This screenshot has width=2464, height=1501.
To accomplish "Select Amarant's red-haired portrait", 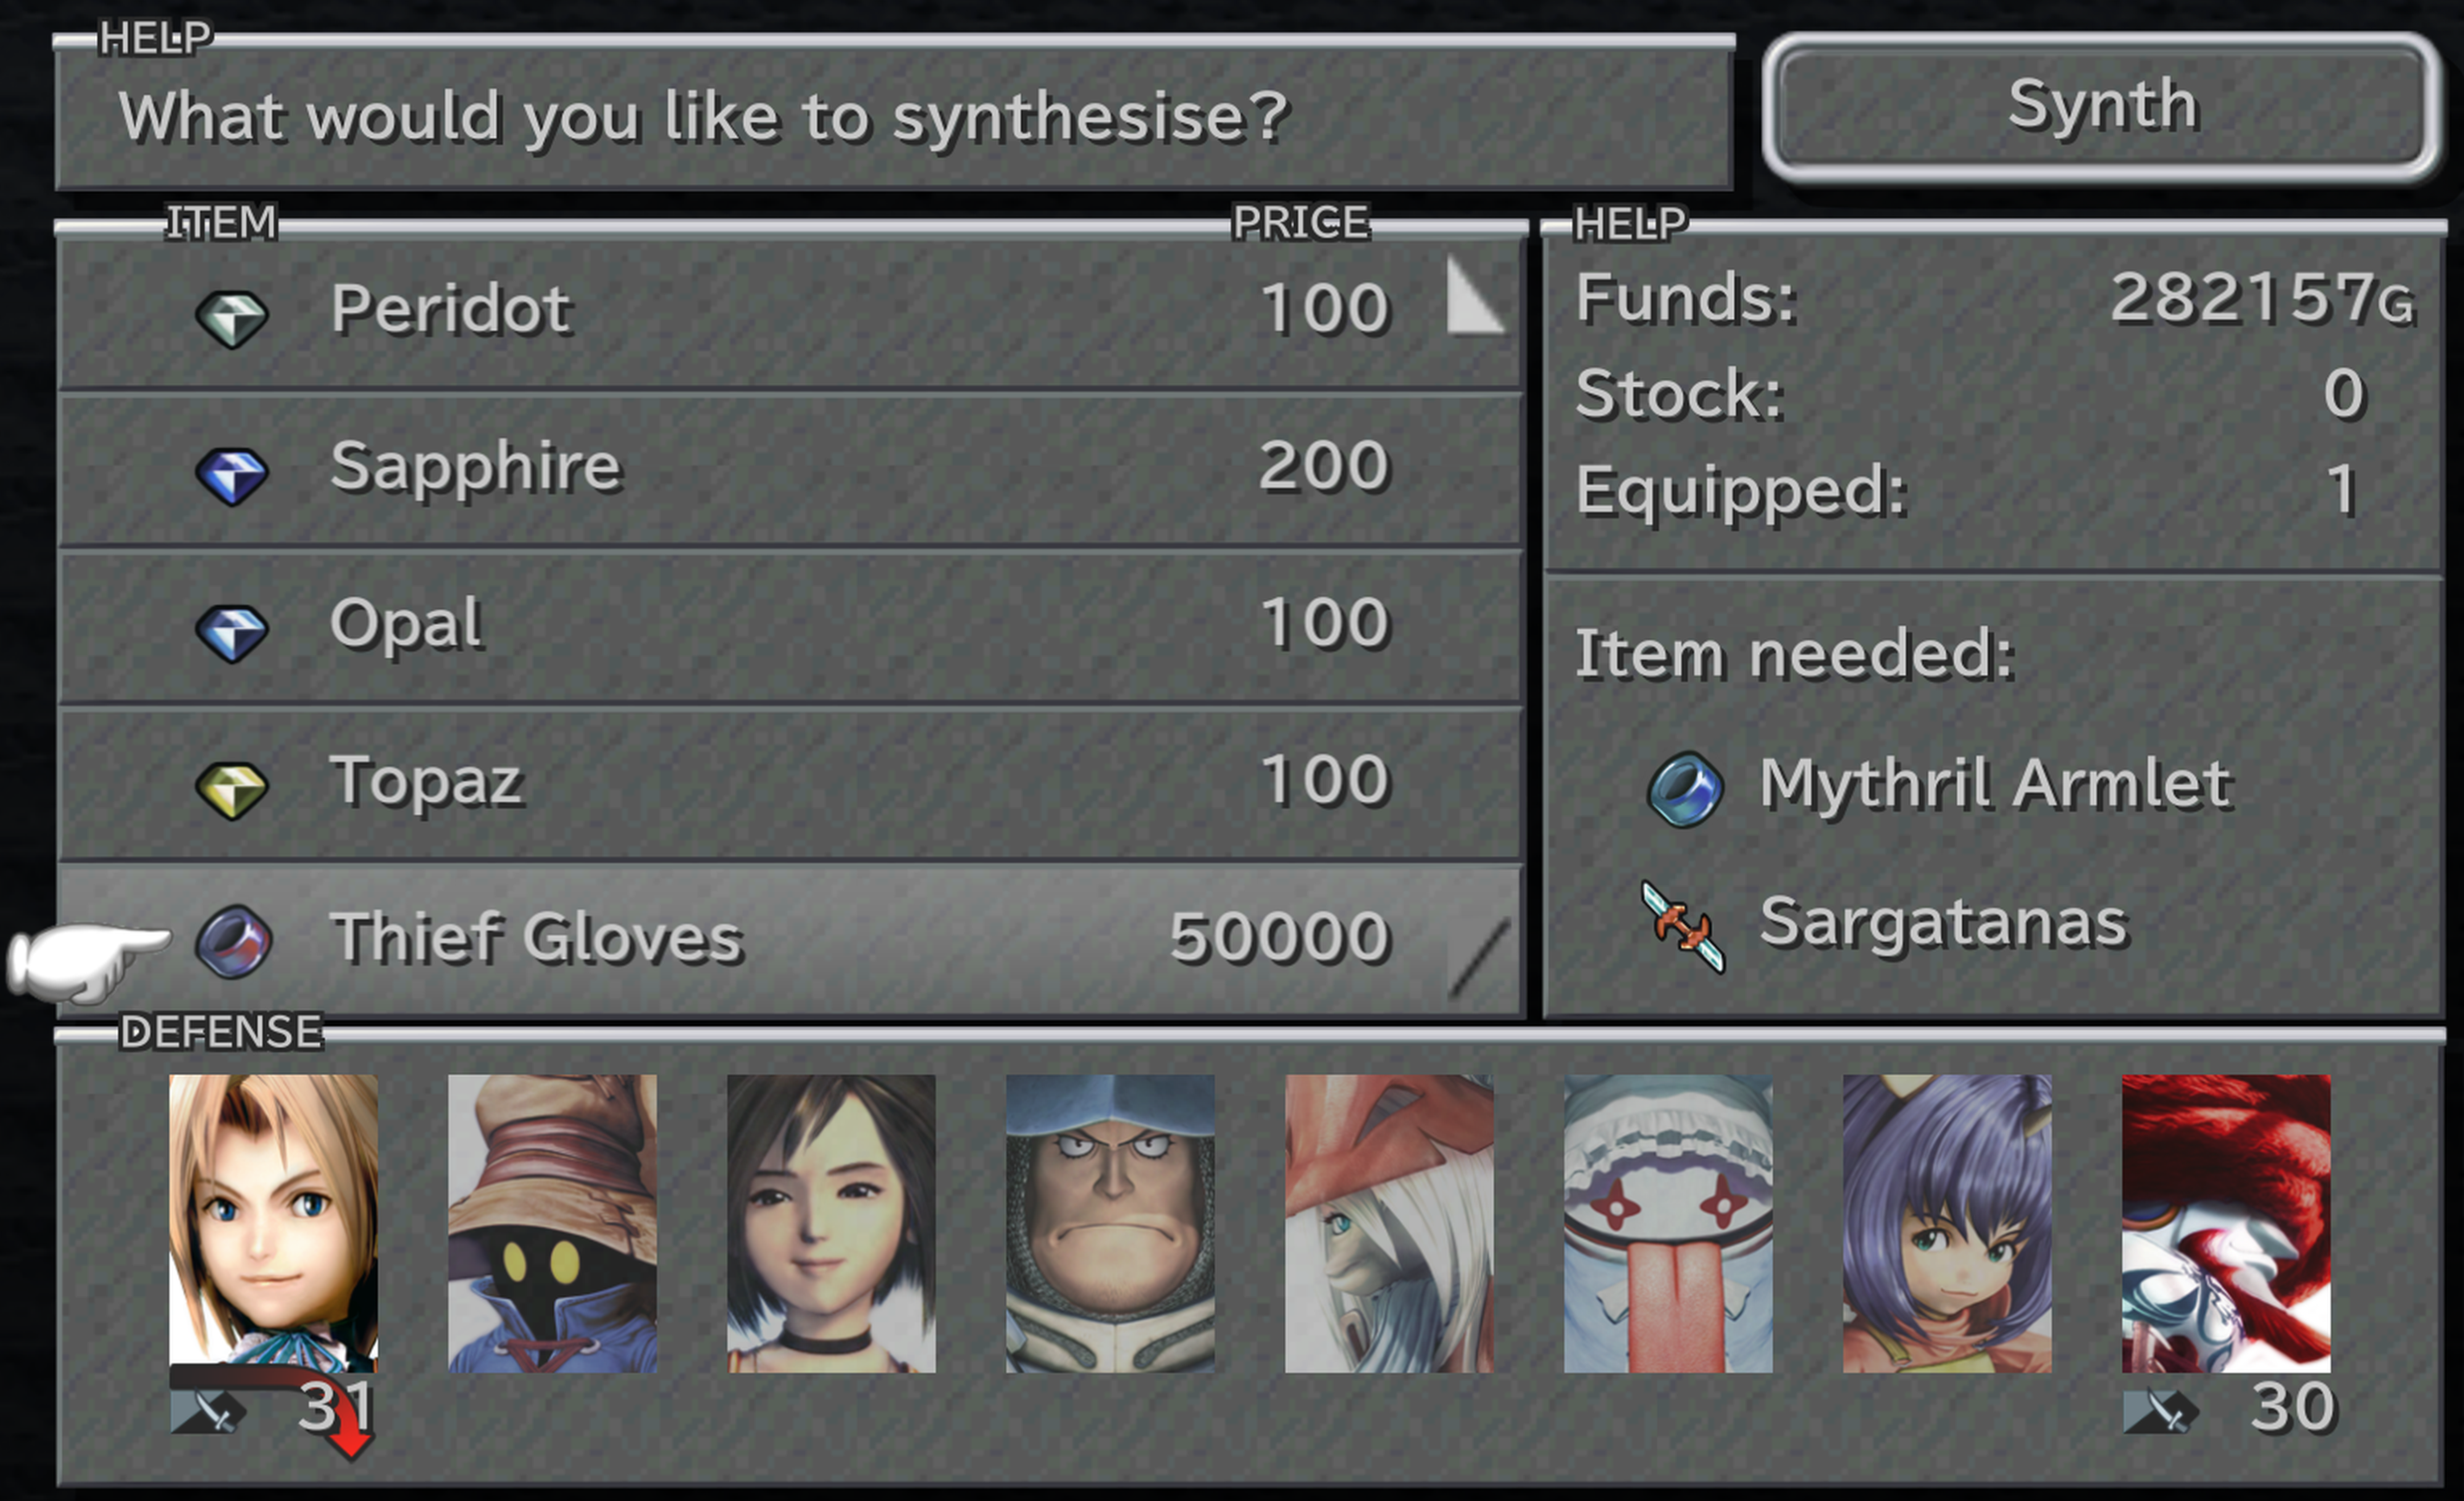I will (2226, 1223).
